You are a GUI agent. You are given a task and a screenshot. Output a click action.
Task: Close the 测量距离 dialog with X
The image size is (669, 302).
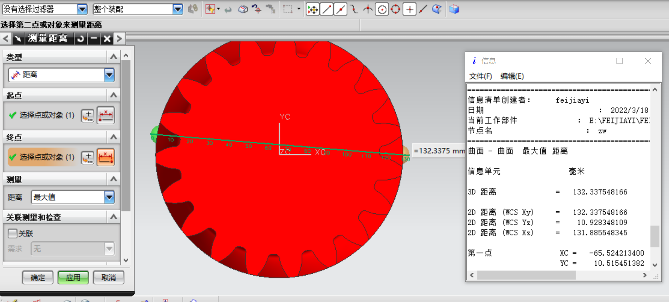pos(107,39)
